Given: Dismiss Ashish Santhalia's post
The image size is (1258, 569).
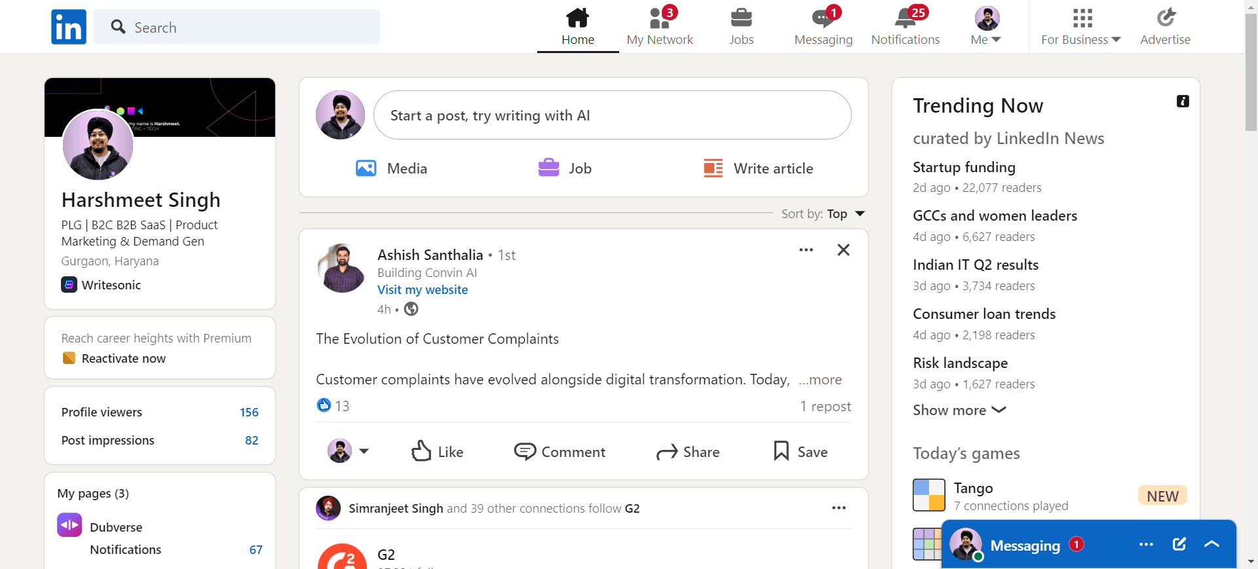Looking at the screenshot, I should pyautogui.click(x=843, y=250).
